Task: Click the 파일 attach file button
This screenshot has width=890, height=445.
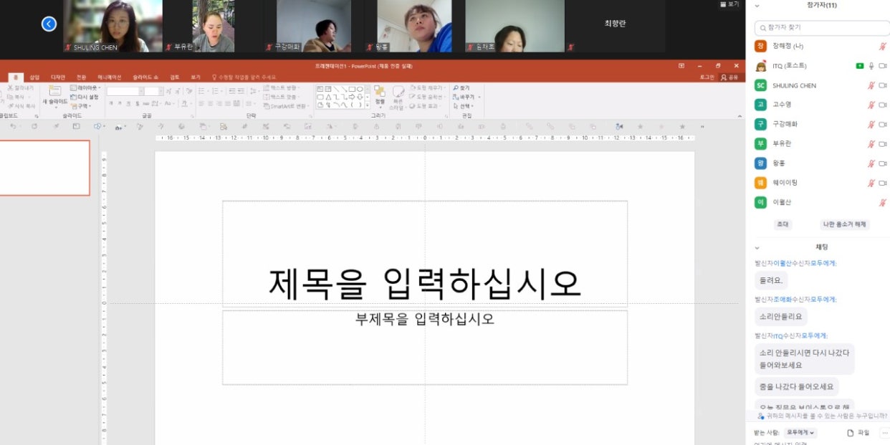Action: coord(858,433)
